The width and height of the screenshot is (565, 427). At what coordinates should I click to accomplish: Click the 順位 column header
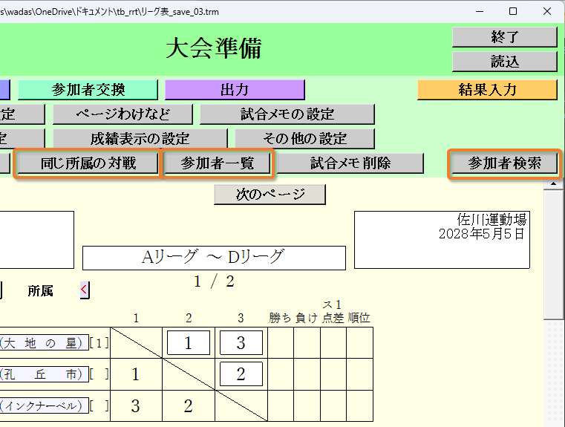tap(359, 318)
